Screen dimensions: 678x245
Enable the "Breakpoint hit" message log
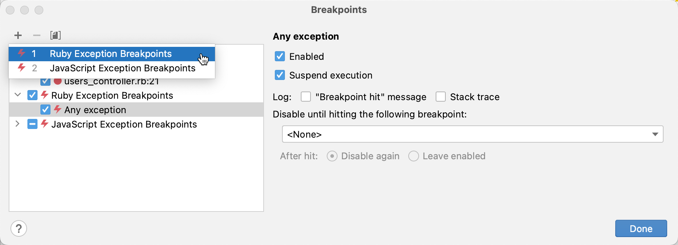pyautogui.click(x=306, y=97)
